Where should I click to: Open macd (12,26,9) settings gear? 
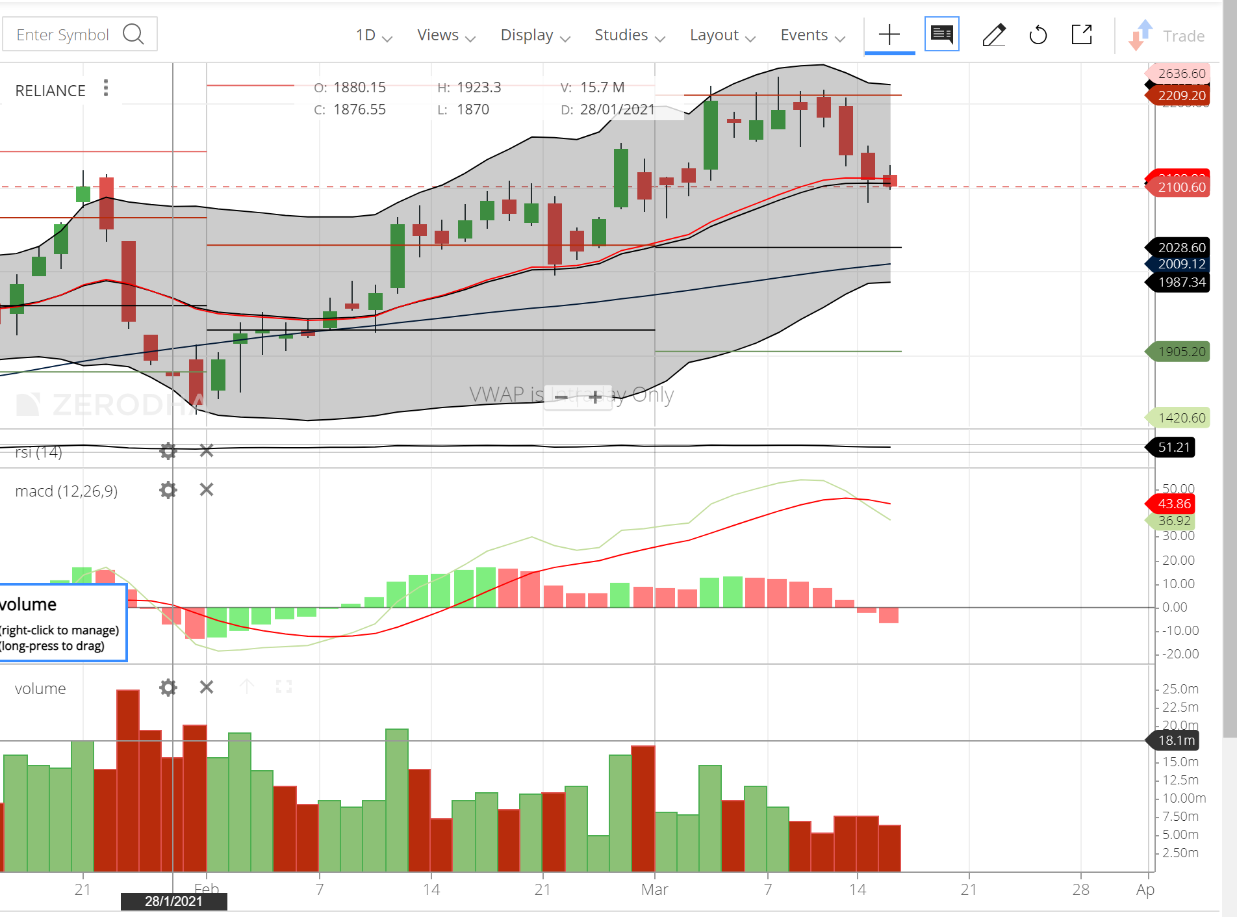pyautogui.click(x=168, y=490)
